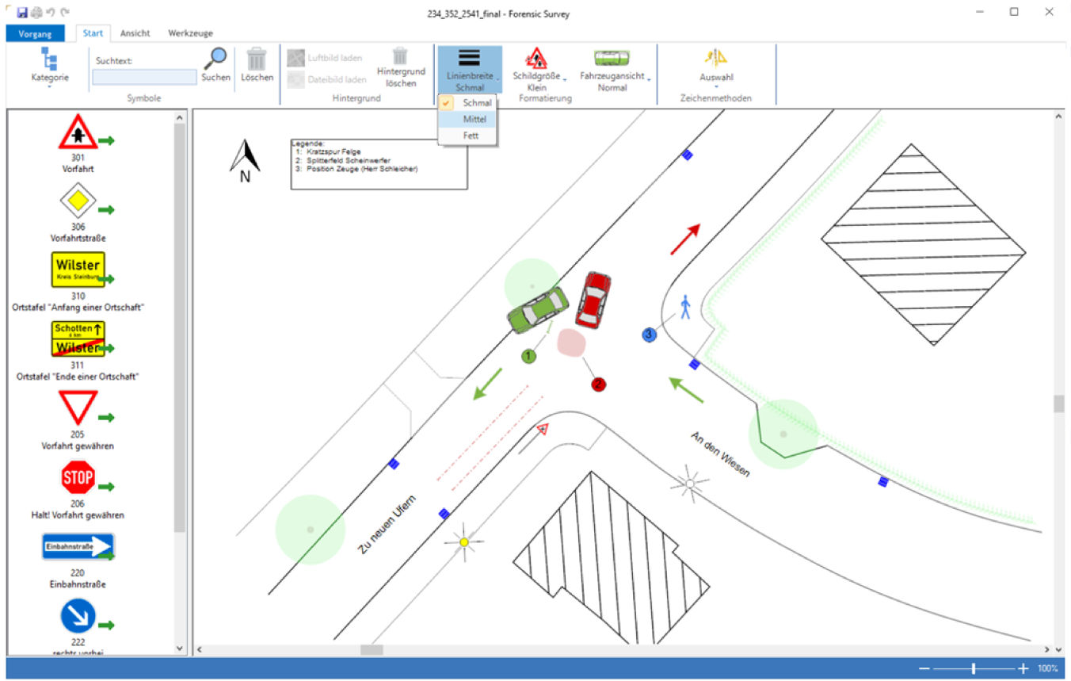Image resolution: width=1071 pixels, height=681 pixels.
Task: Open the Vorgang menu button
Action: 34,33
